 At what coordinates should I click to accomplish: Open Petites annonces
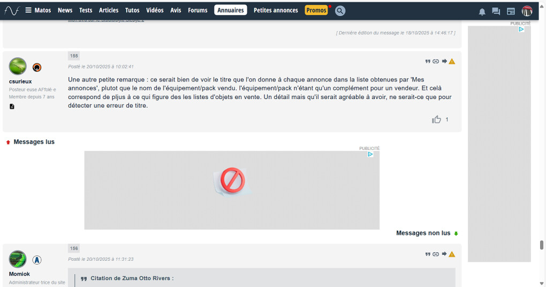pos(276,11)
